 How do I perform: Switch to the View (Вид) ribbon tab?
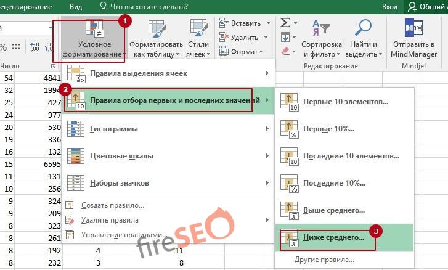pyautogui.click(x=76, y=6)
